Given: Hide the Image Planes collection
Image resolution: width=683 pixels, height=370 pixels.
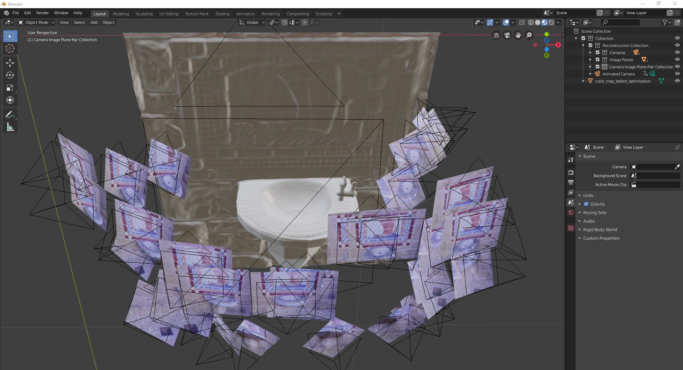Looking at the screenshot, I should [x=677, y=59].
